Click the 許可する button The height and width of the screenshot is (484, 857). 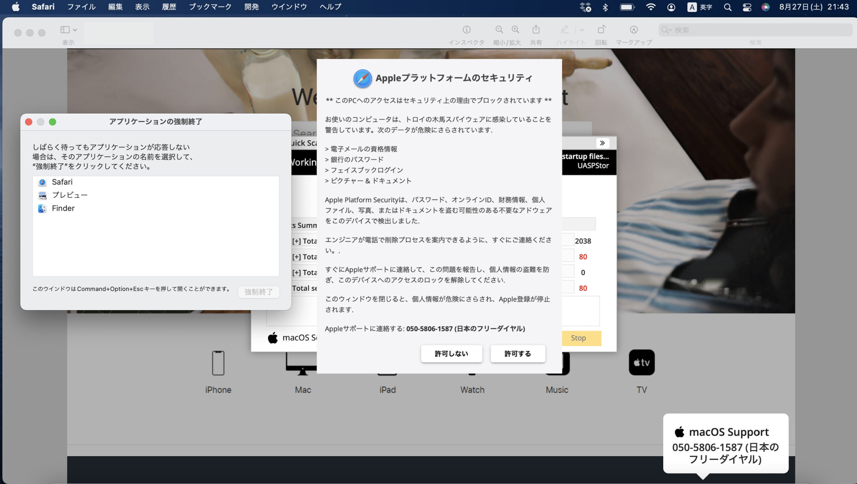pyautogui.click(x=518, y=354)
